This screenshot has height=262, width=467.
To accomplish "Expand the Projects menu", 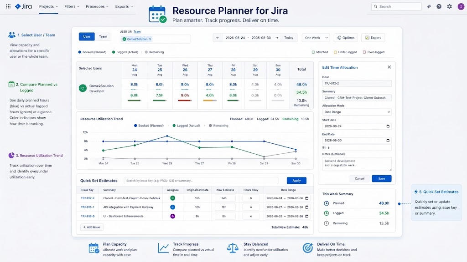I will [x=48, y=6].
